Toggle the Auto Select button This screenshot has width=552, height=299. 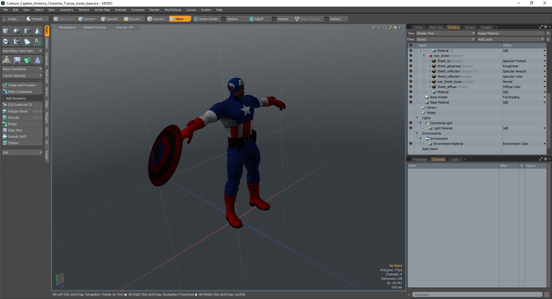pos(64,19)
